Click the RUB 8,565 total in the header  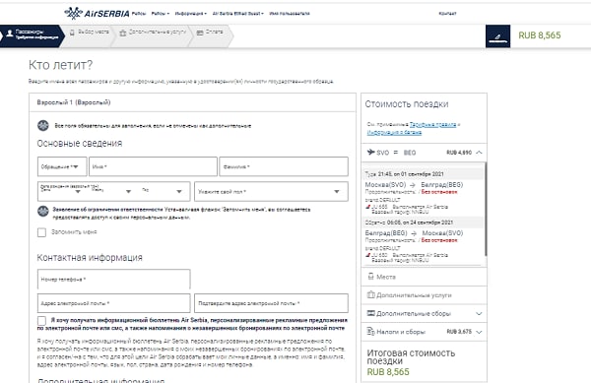(540, 35)
